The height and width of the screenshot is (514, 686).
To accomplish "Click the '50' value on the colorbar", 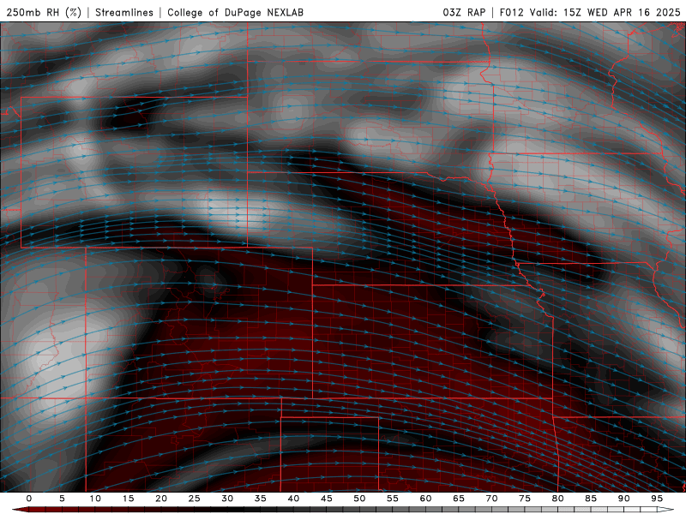I will (359, 499).
